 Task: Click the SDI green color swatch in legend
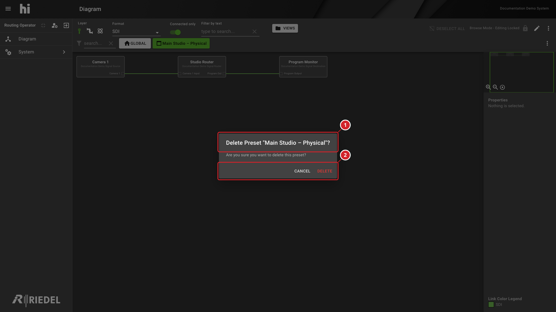click(491, 304)
